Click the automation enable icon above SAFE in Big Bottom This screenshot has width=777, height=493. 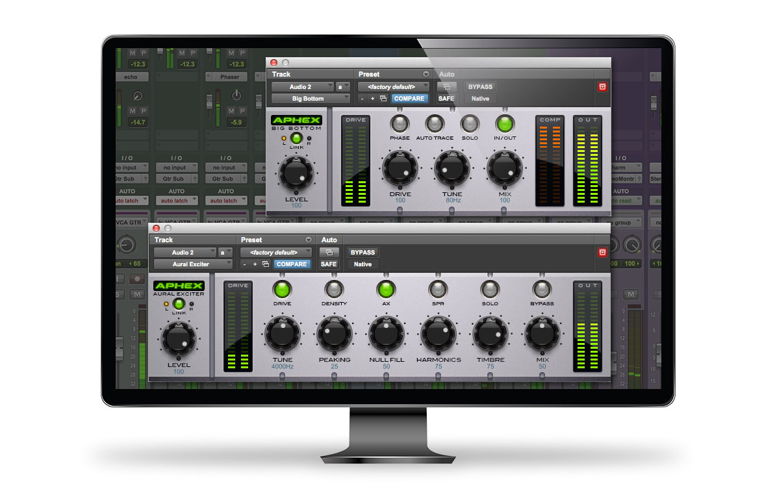[x=446, y=86]
